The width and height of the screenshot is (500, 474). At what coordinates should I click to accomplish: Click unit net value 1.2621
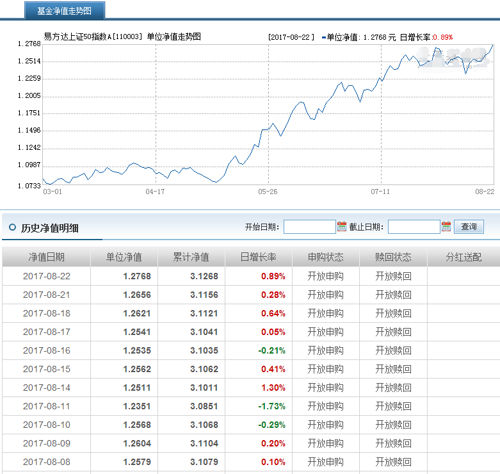137,313
